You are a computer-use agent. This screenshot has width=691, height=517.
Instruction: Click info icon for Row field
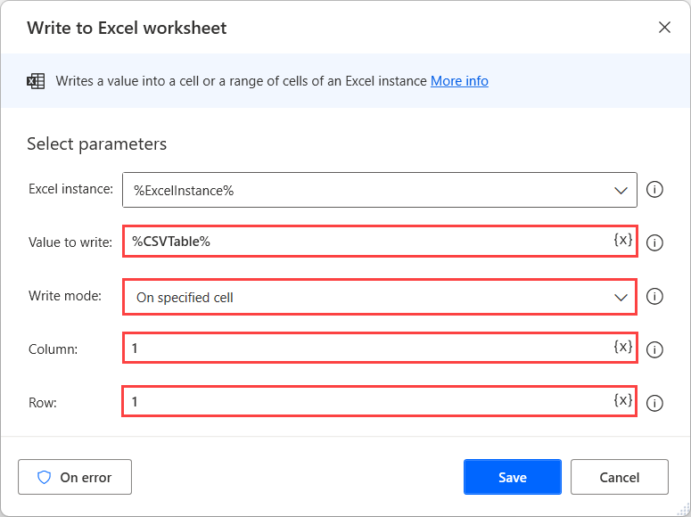(654, 403)
